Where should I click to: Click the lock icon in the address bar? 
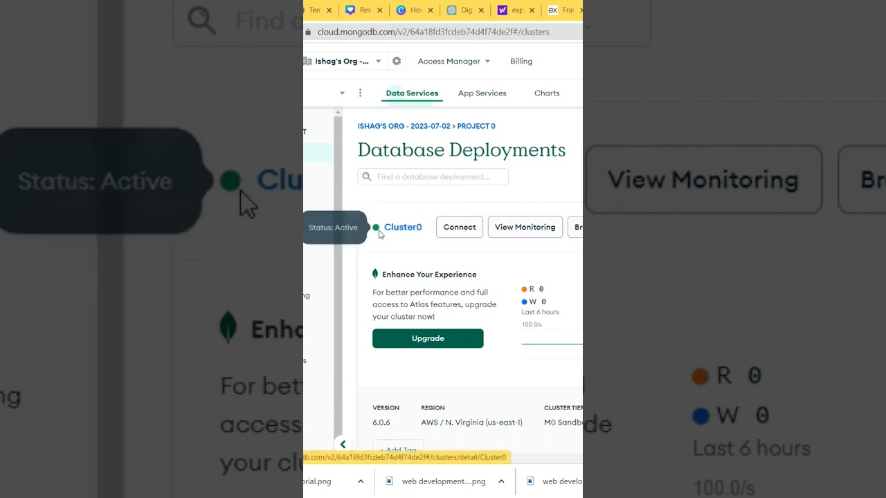pyautogui.click(x=309, y=32)
